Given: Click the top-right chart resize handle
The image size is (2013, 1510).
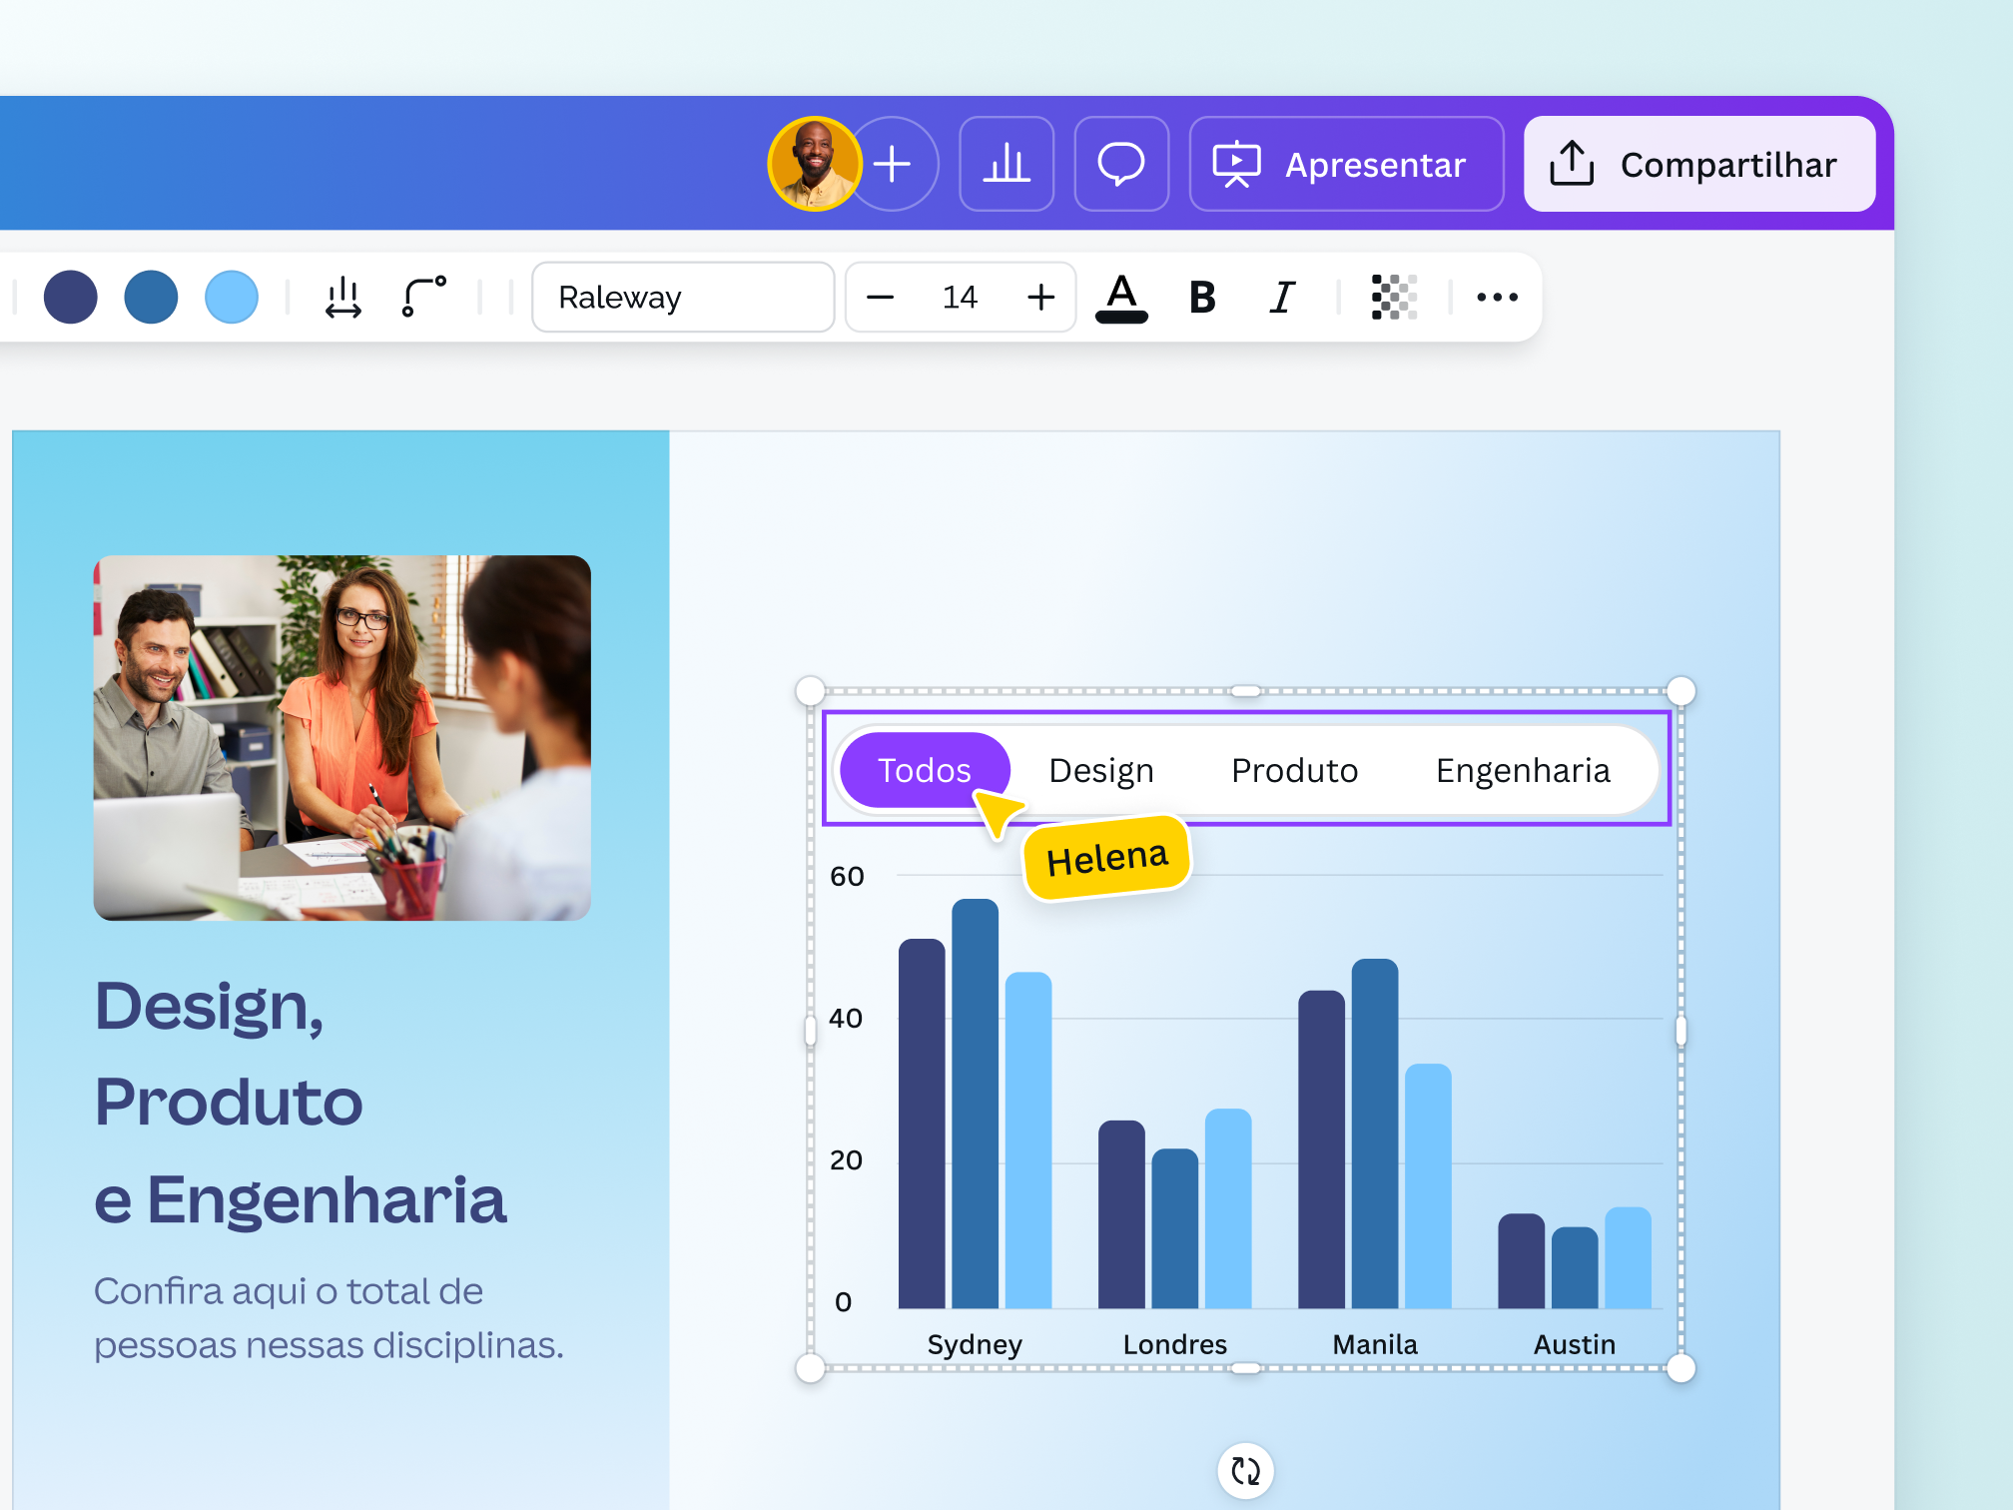Looking at the screenshot, I should click(1681, 690).
